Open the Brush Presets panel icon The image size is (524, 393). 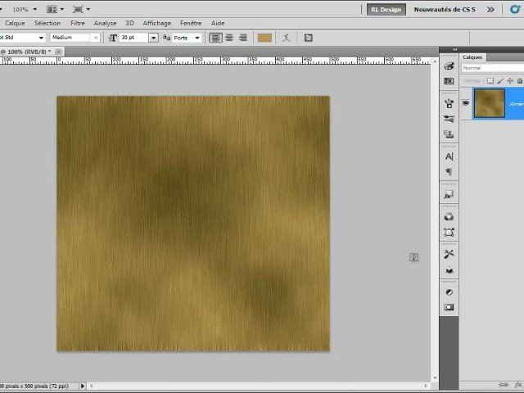tap(449, 103)
